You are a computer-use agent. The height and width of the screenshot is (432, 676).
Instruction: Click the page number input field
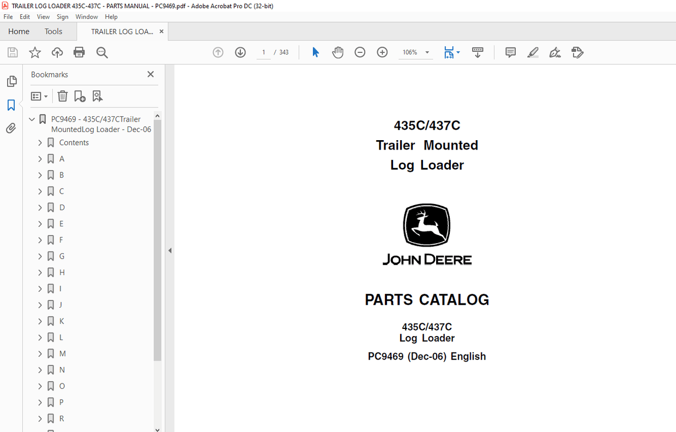click(x=263, y=52)
